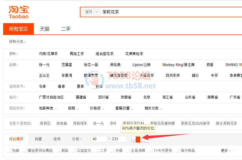Screen dimensions: 242x160
Task: Search suggestion 茉莉花茶2020新茶
Action: click(195, 124)
